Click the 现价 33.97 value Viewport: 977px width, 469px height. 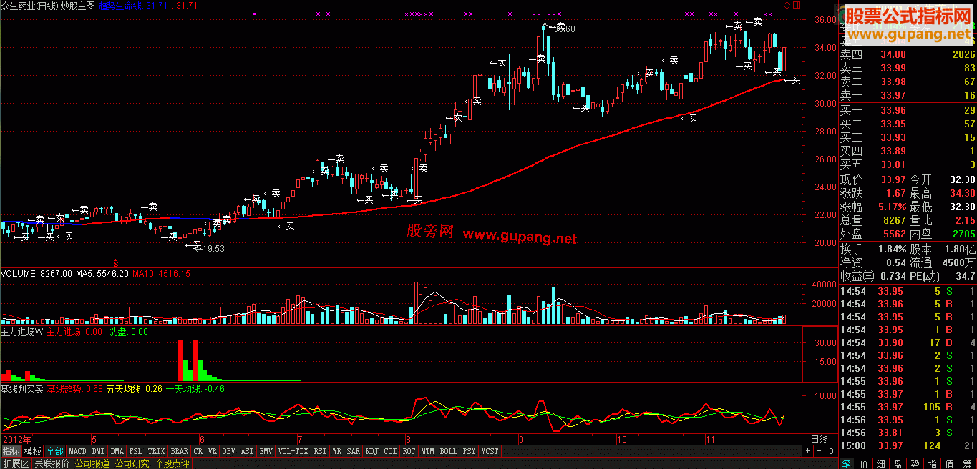point(893,179)
